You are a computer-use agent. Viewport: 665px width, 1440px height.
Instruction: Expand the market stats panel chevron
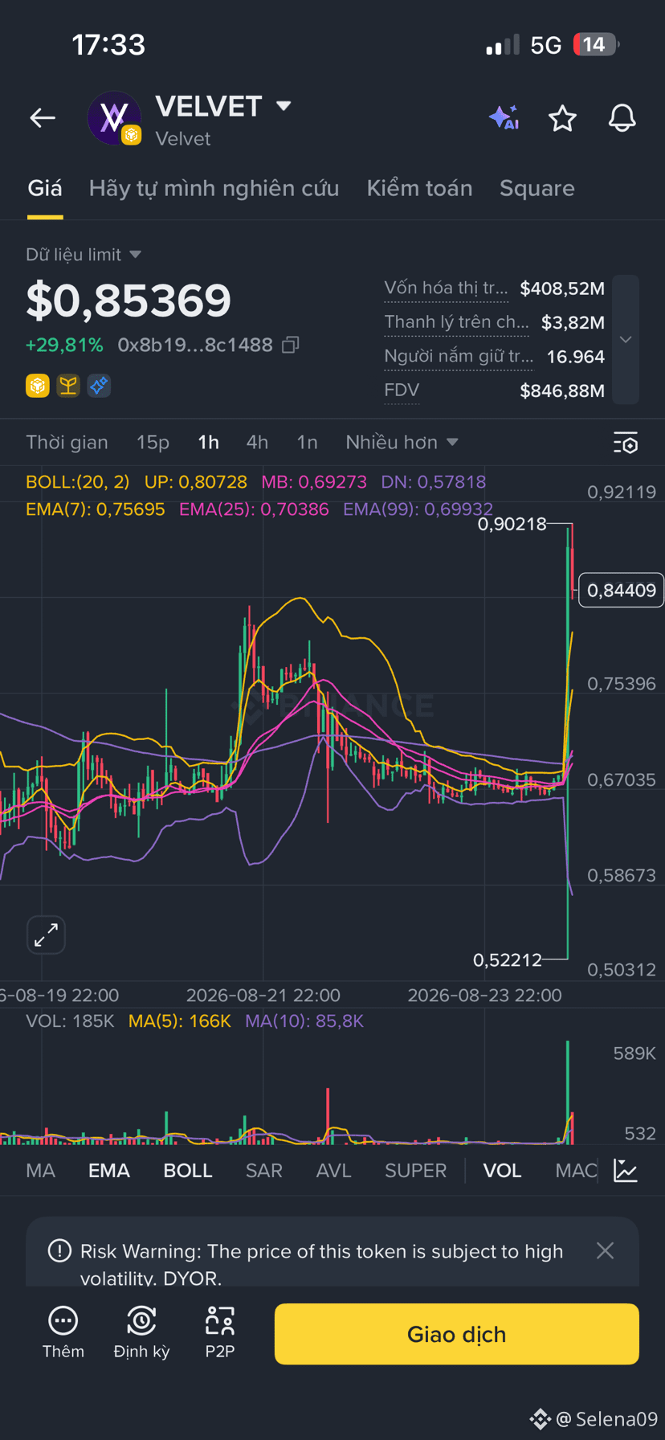[x=626, y=339]
